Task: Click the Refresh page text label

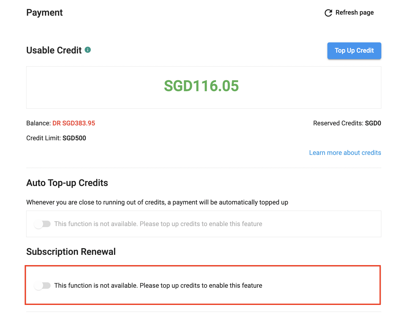Action: point(354,13)
